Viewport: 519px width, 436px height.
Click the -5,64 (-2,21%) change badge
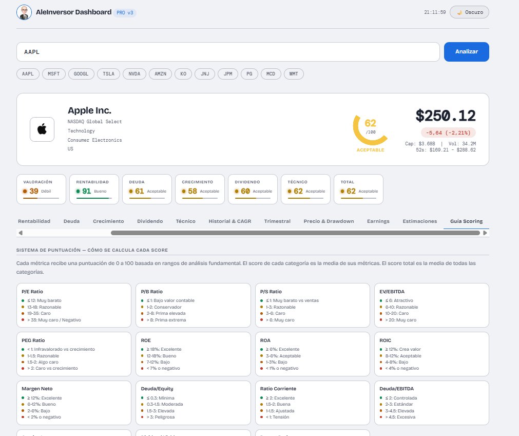point(448,133)
